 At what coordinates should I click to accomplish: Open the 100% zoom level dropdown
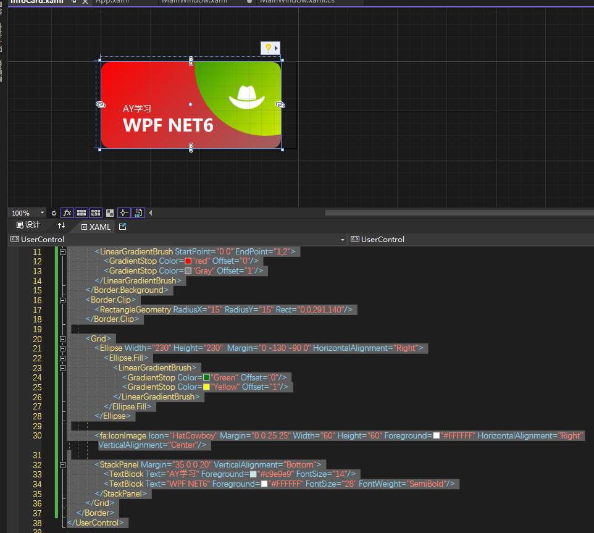(x=41, y=212)
